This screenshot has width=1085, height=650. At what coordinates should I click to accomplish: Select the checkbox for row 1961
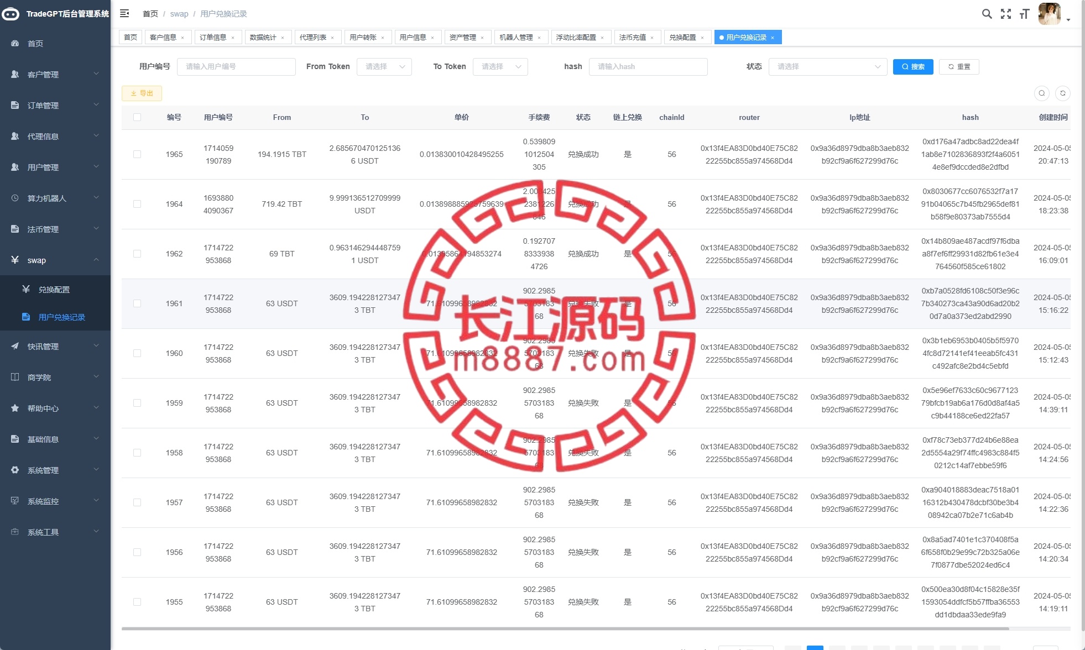[x=137, y=303]
